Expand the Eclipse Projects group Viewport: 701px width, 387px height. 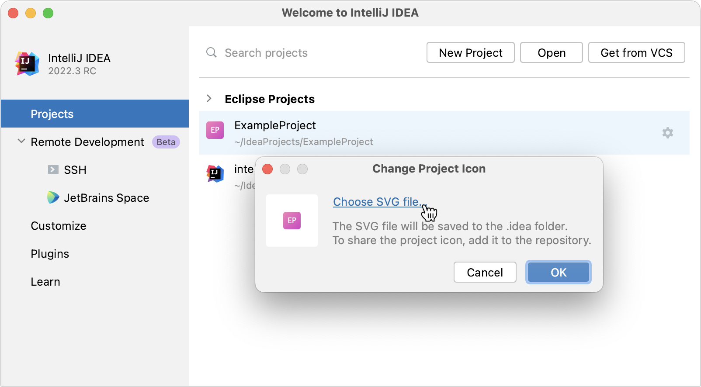click(x=209, y=99)
